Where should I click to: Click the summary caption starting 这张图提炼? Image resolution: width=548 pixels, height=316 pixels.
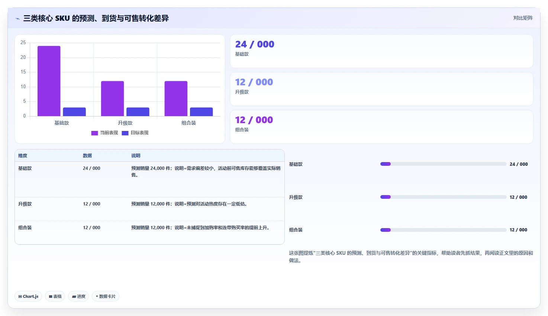coord(411,257)
